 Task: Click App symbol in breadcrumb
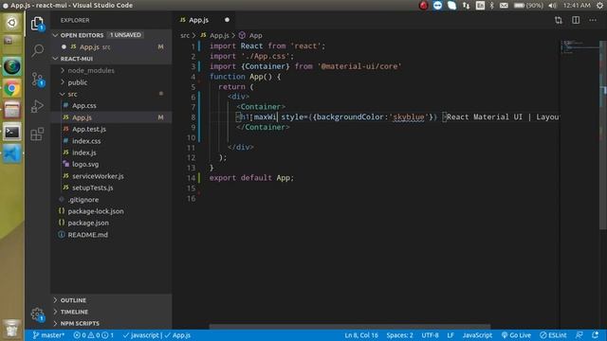[255, 36]
